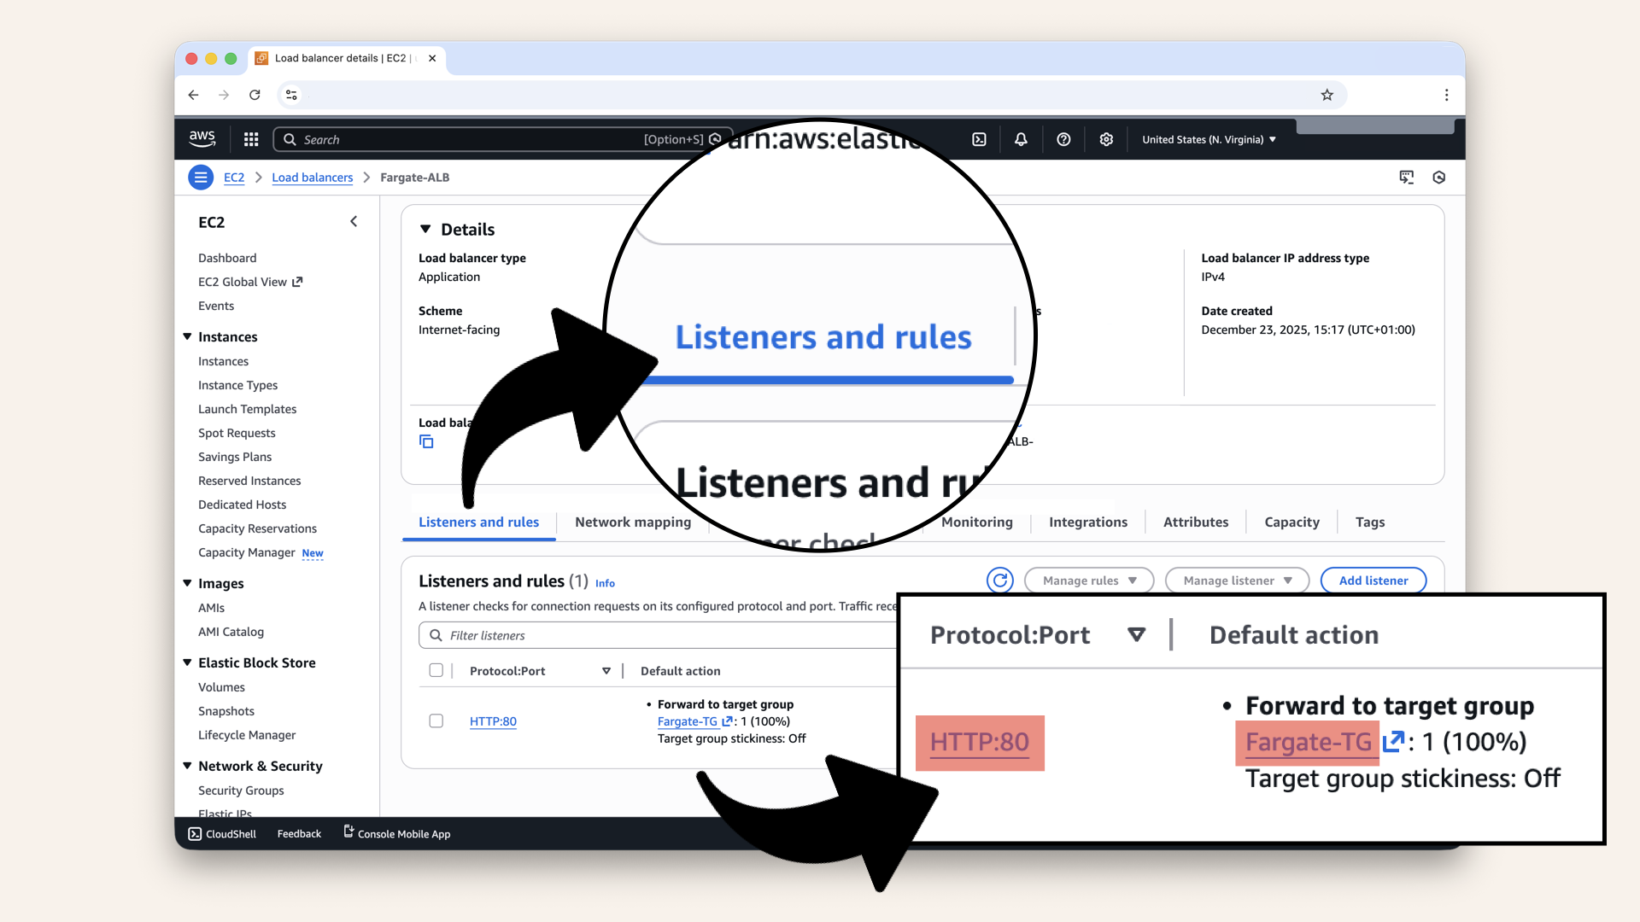
Task: Check the HTTP:80 listener row checkbox
Action: click(436, 721)
